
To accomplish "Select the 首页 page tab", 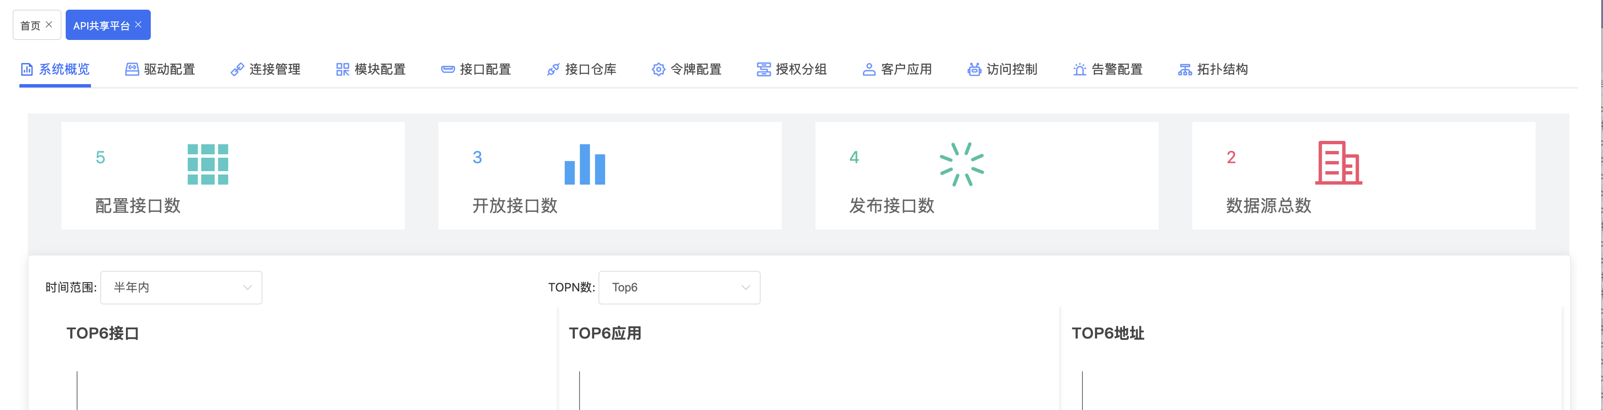I will click(30, 26).
